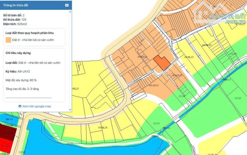The height and width of the screenshot is (155, 247).
Task: Click the dark red parcel at lower left
Action: [x=7, y=133]
